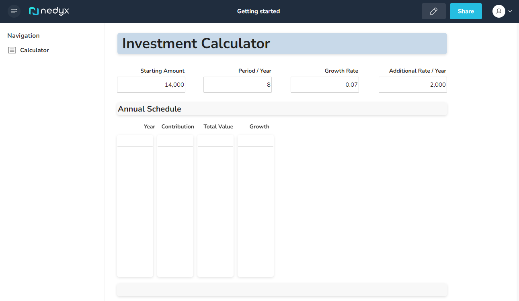Click the Investment Calculator heading banner
The height and width of the screenshot is (301, 519).
(x=282, y=43)
